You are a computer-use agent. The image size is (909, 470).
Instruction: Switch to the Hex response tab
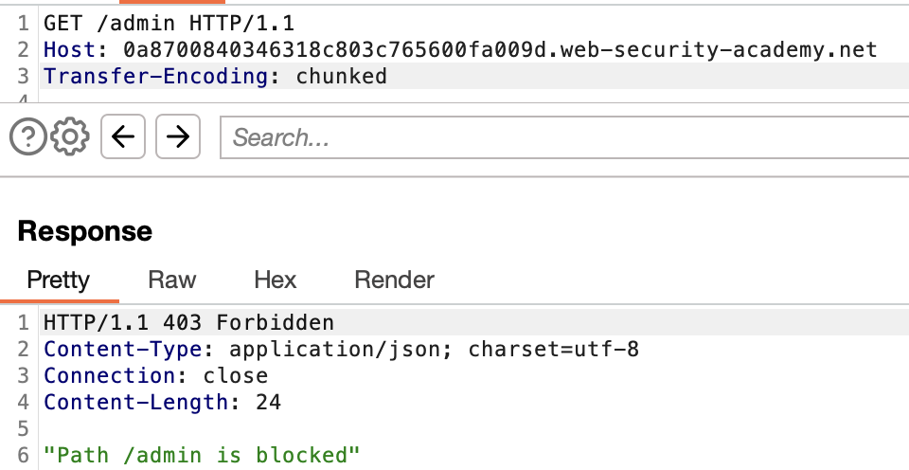[276, 280]
